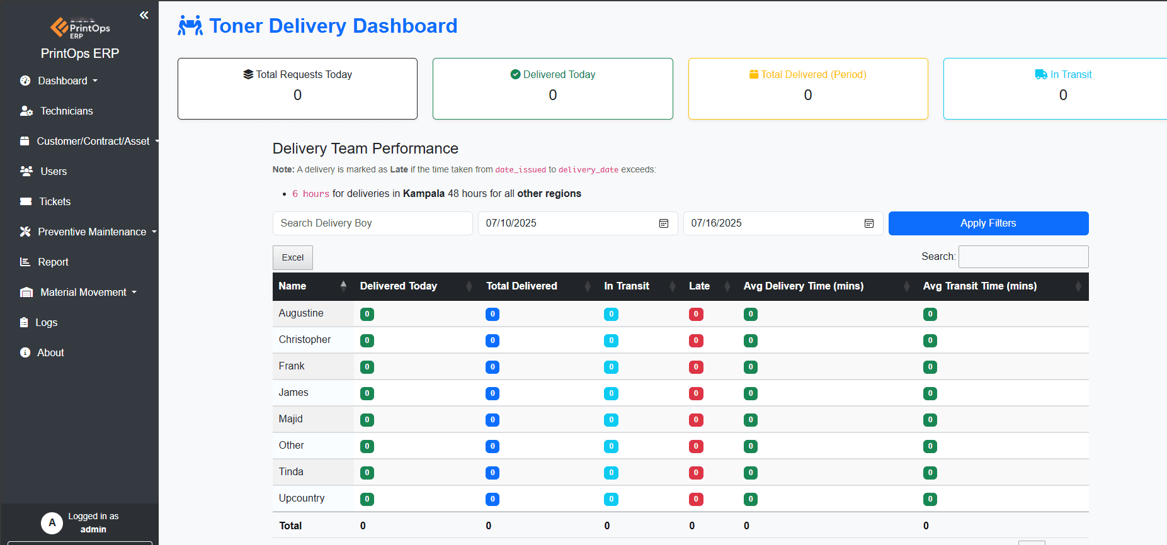Click the end date field 07/16/2025
This screenshot has height=545, width=1167.
tap(783, 223)
